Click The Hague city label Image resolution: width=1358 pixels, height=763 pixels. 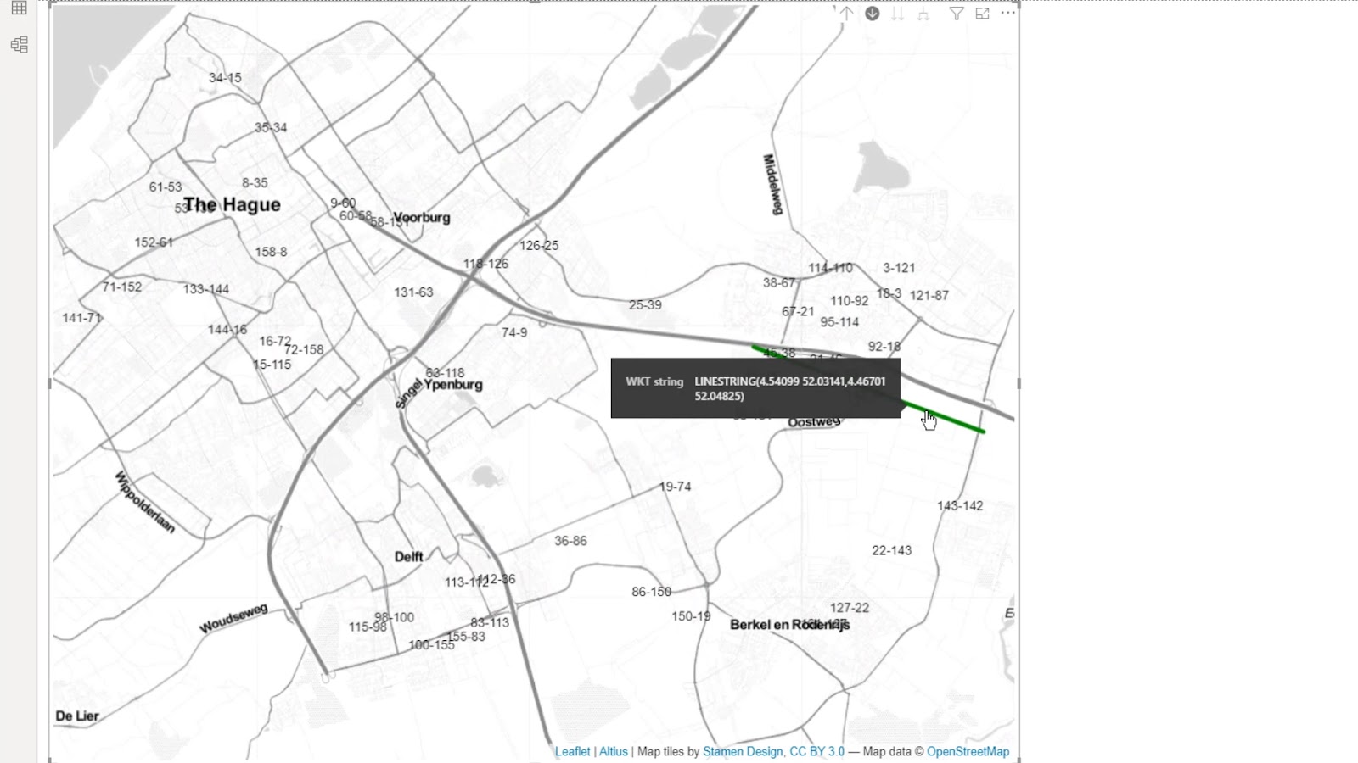point(232,204)
